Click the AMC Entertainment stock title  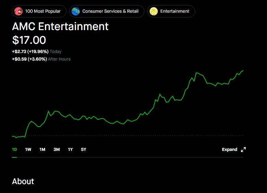pyautogui.click(x=60, y=26)
